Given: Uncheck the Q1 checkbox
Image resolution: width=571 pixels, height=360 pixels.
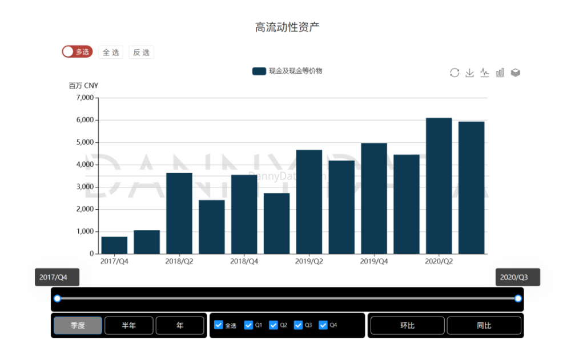Looking at the screenshot, I should [248, 325].
